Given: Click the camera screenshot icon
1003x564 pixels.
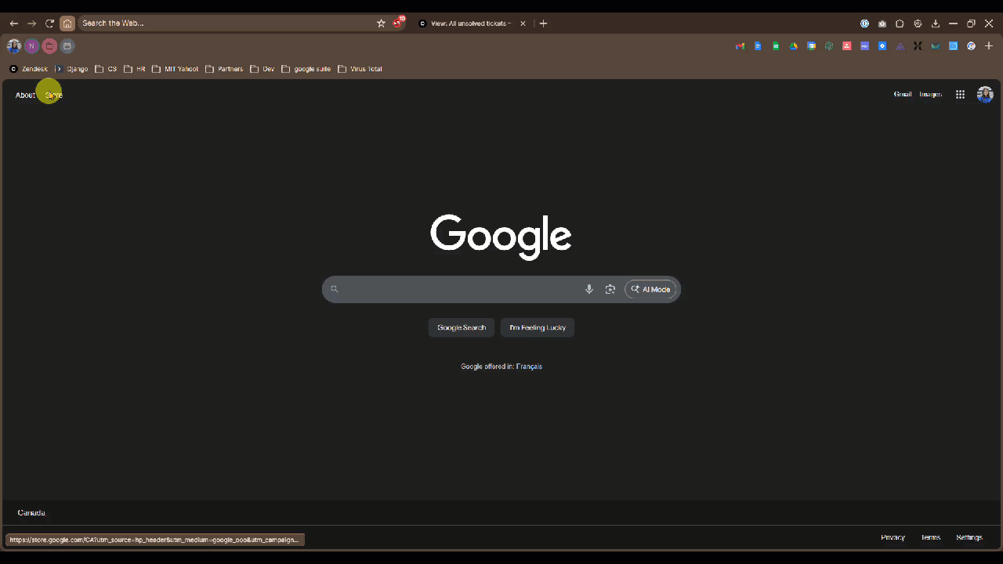Looking at the screenshot, I should [x=882, y=23].
